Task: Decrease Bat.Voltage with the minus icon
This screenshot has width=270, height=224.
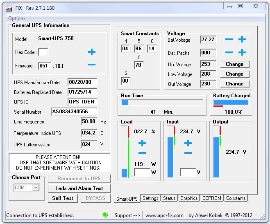Action: point(229,39)
